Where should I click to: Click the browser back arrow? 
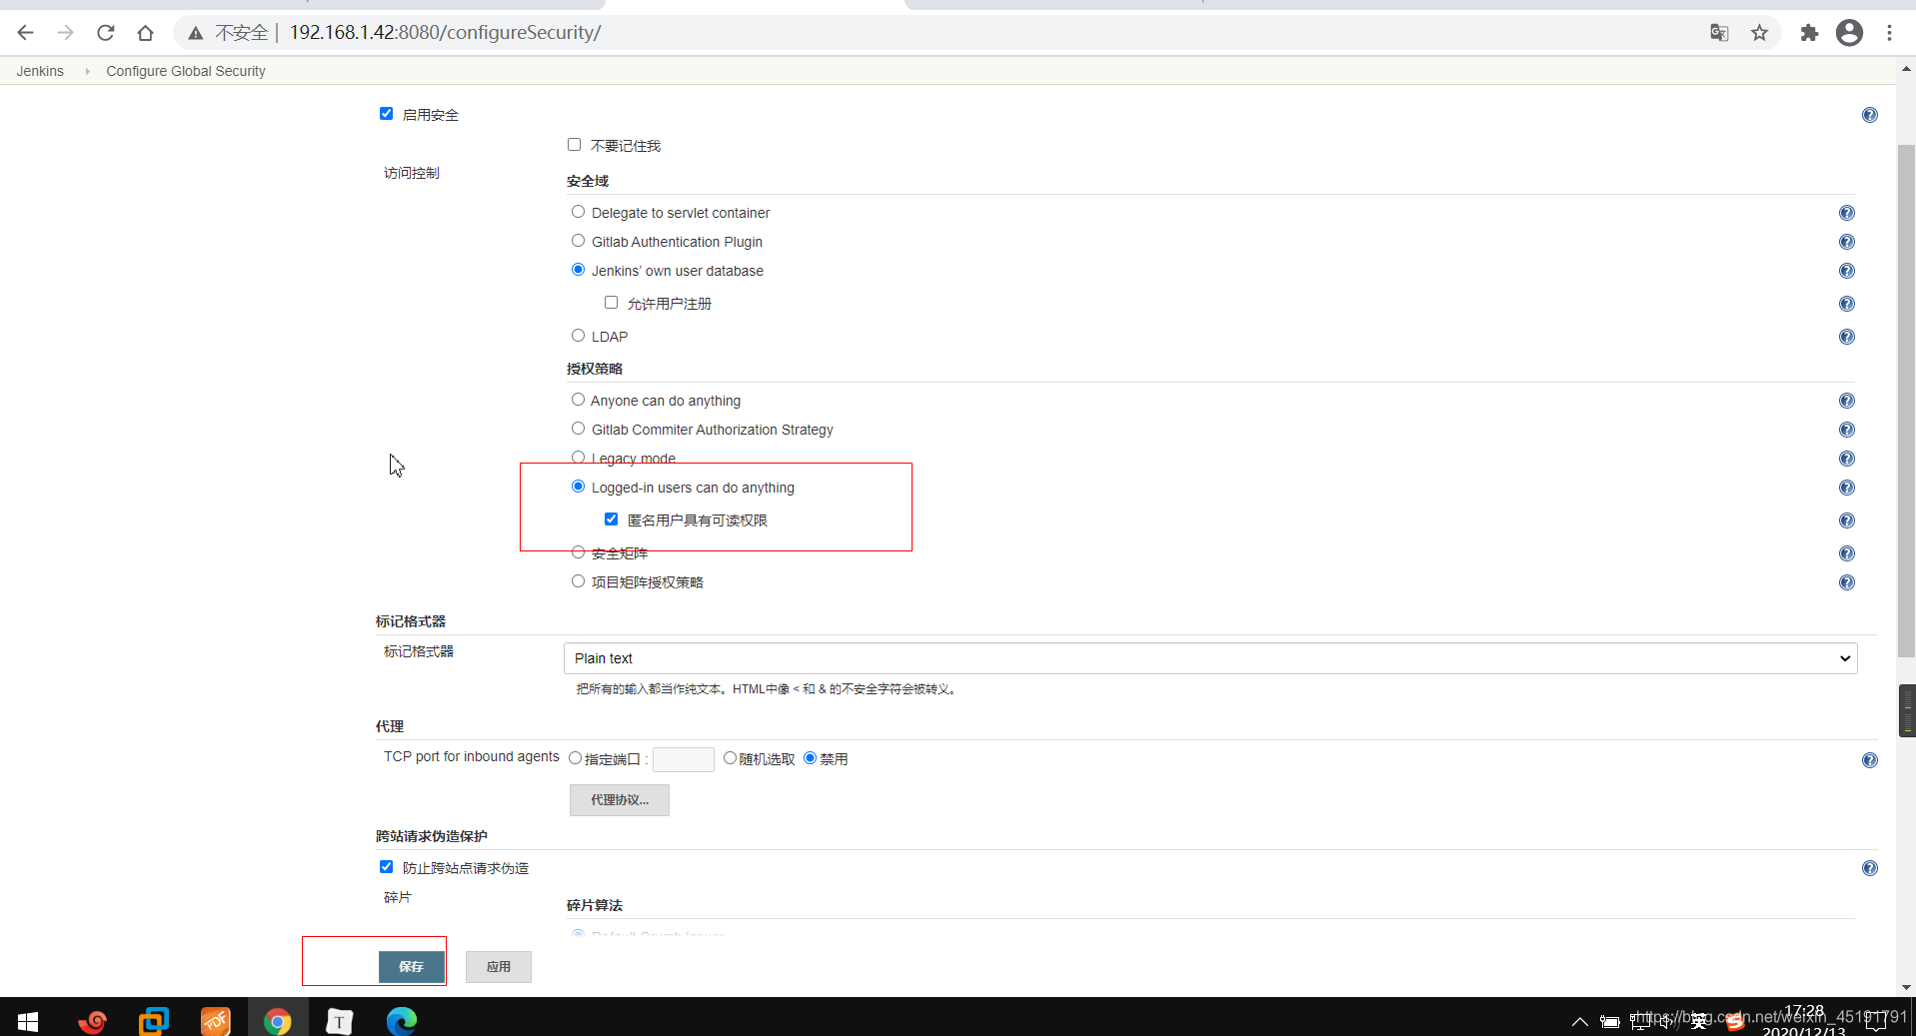point(26,33)
